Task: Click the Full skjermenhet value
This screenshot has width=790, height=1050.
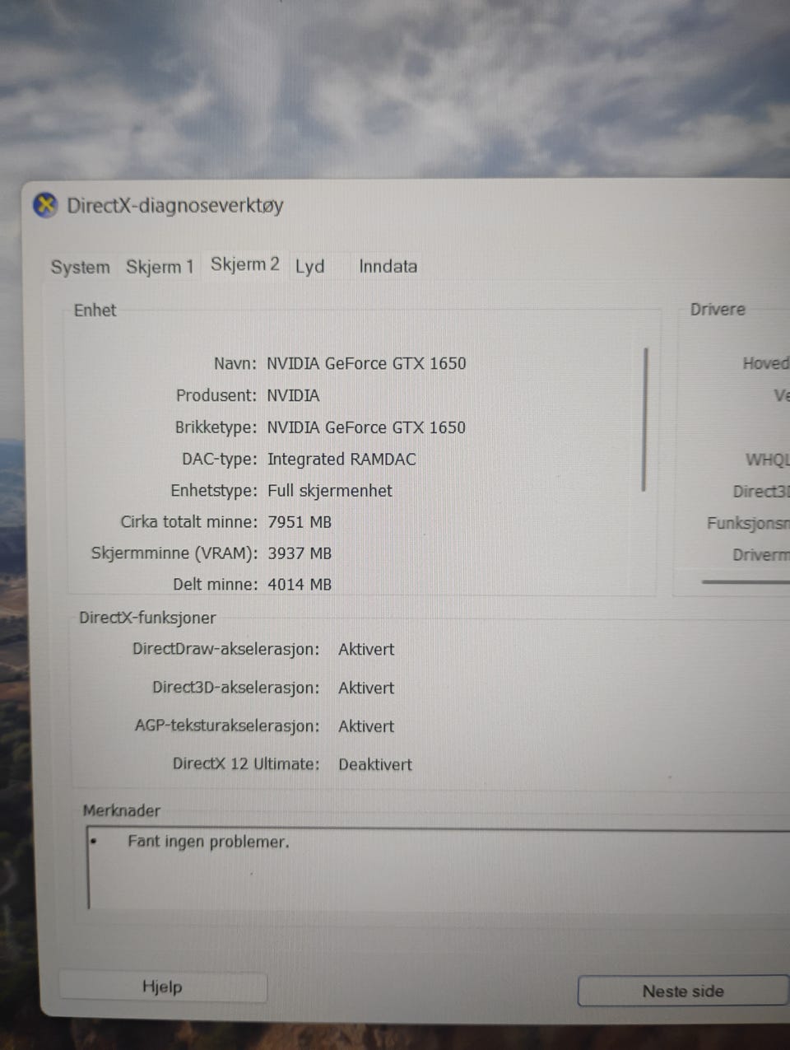Action: pyautogui.click(x=329, y=491)
